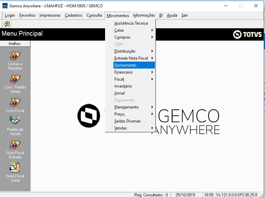This screenshot has height=198, width=265.
Task: Open the Cons. Pedido Venda shortcut icon
Action: point(15,79)
